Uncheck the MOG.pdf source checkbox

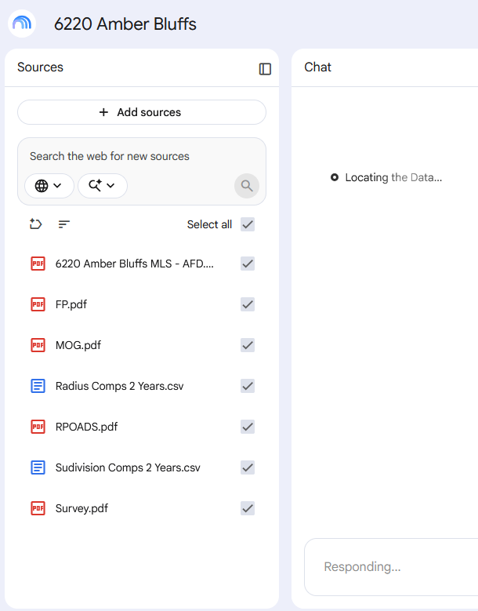click(248, 345)
